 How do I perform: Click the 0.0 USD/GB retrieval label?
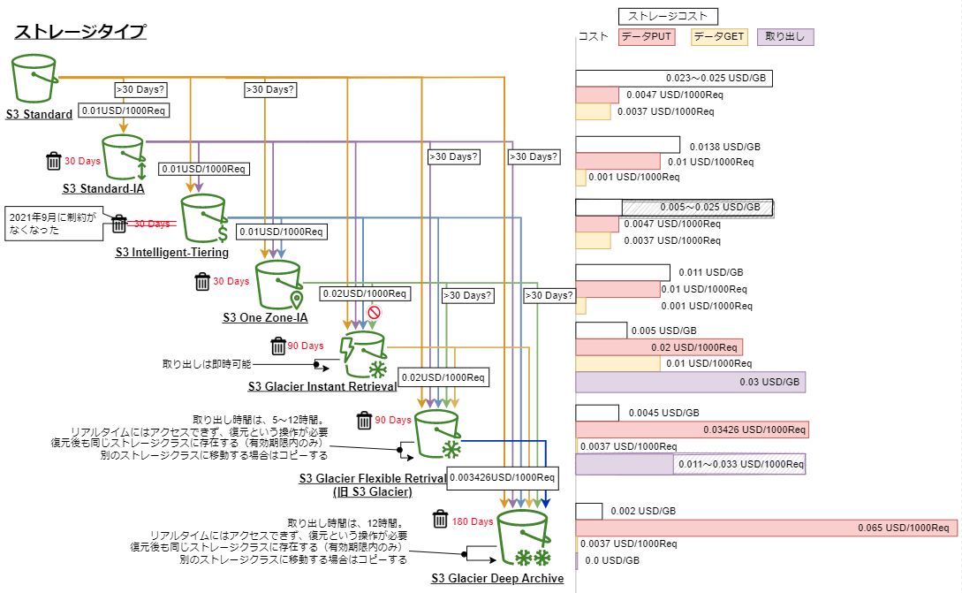click(x=611, y=560)
